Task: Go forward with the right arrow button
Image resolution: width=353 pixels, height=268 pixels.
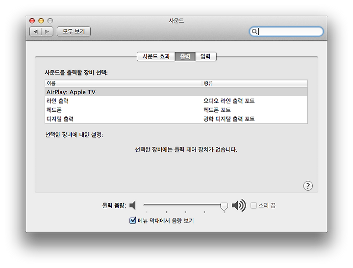Action: pyautogui.click(x=47, y=31)
